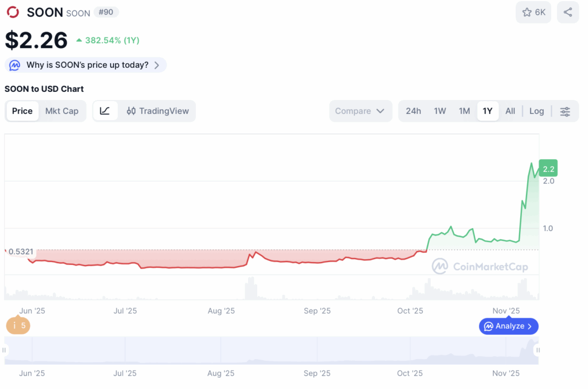Click the 2.0 y-axis price label
Image resolution: width=588 pixels, height=389 pixels.
click(x=548, y=181)
